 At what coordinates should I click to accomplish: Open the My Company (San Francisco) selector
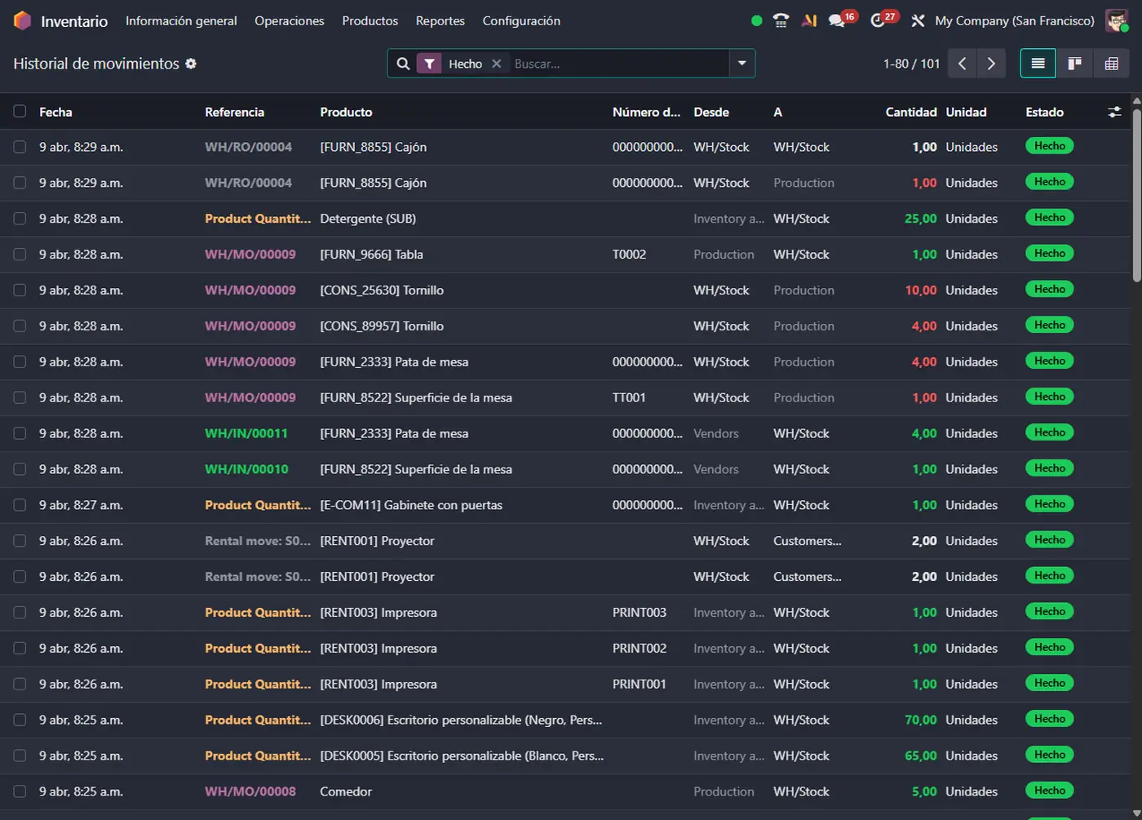coord(1014,21)
